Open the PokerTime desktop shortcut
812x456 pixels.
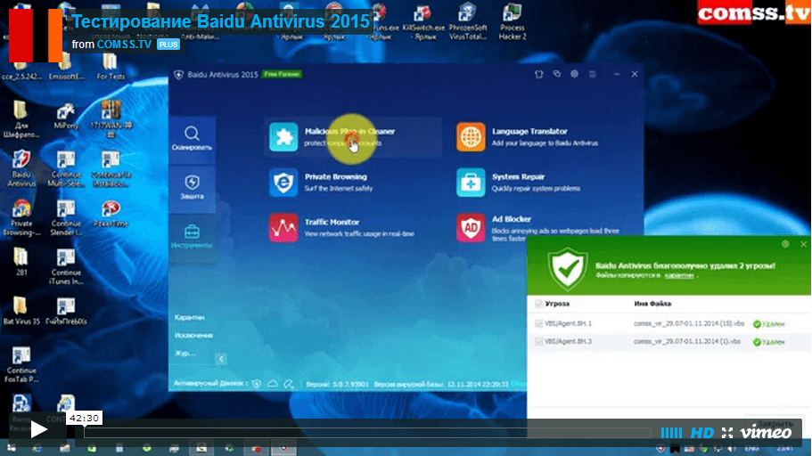pos(111,214)
